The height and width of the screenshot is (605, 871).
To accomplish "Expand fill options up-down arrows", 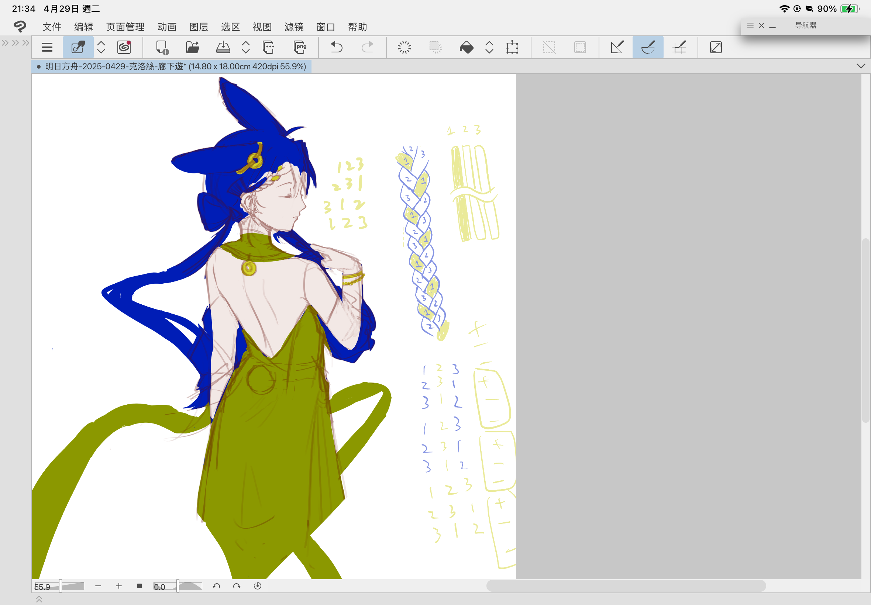I will tap(489, 47).
